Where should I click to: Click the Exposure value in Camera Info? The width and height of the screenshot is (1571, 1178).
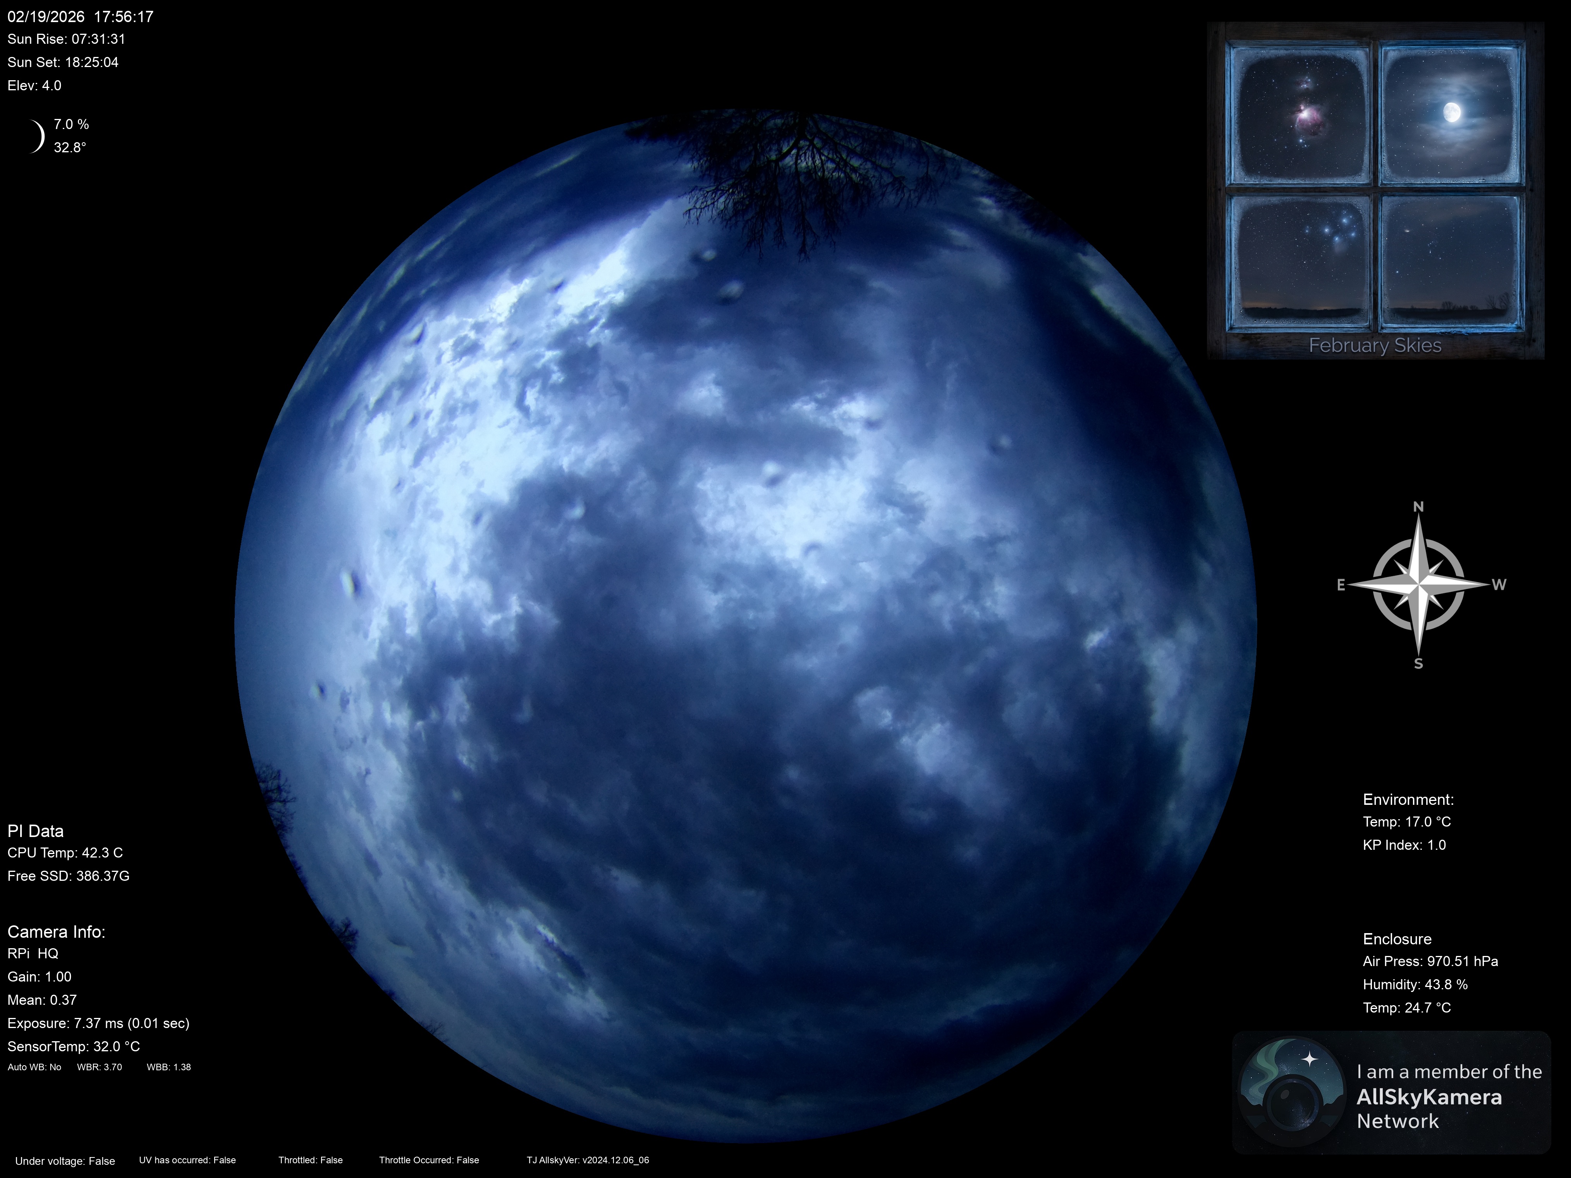point(99,1023)
